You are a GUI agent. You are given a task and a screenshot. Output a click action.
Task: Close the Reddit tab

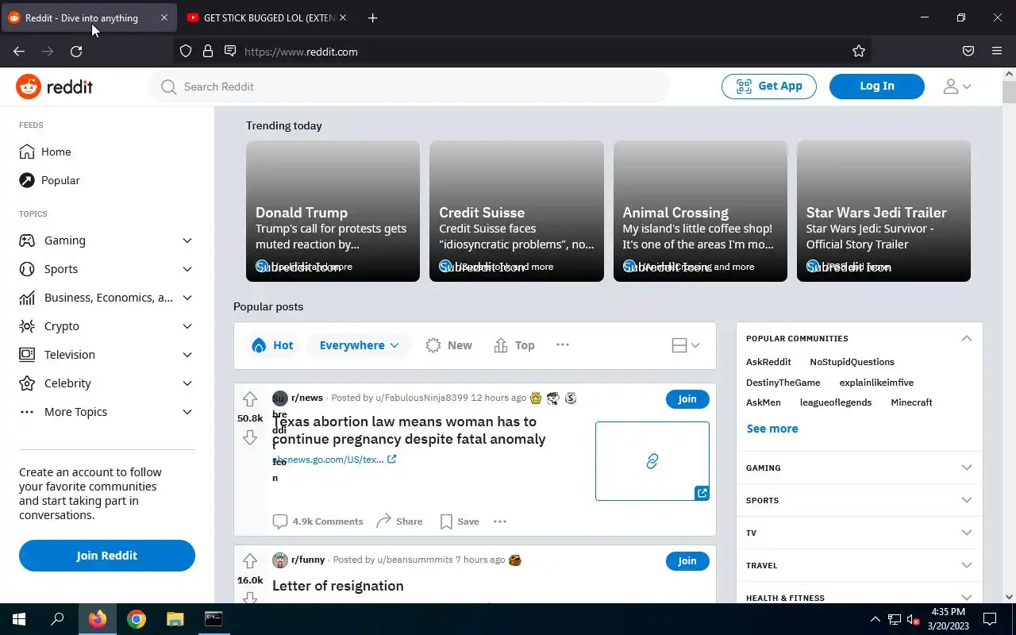(164, 17)
